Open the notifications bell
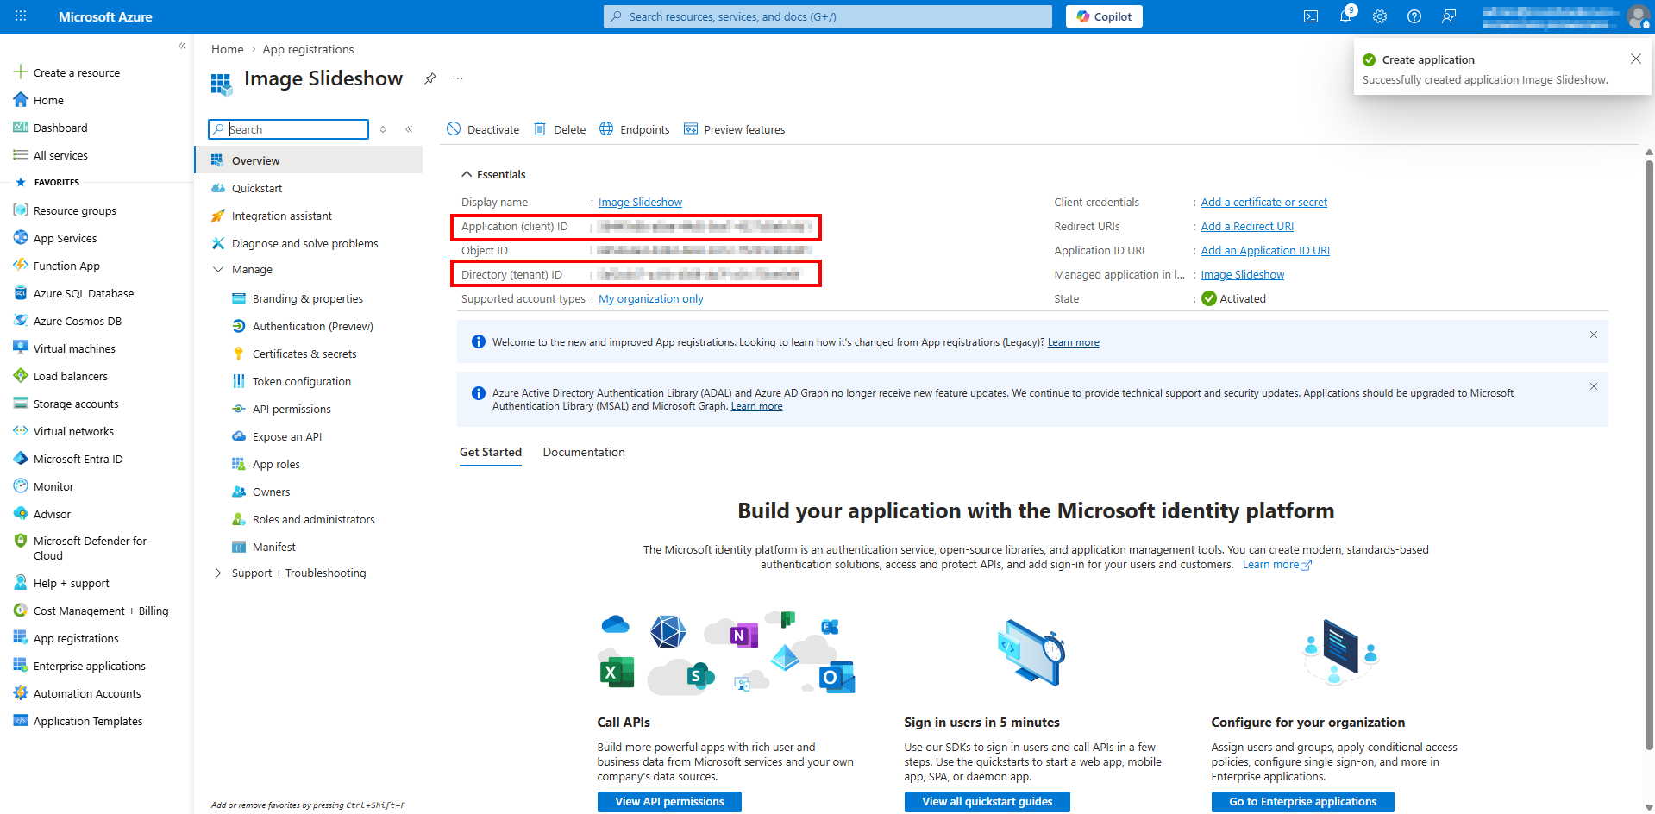 (x=1345, y=16)
